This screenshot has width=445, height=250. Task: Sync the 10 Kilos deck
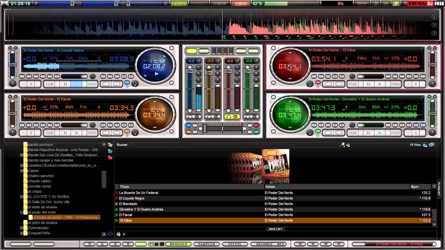click(x=395, y=84)
